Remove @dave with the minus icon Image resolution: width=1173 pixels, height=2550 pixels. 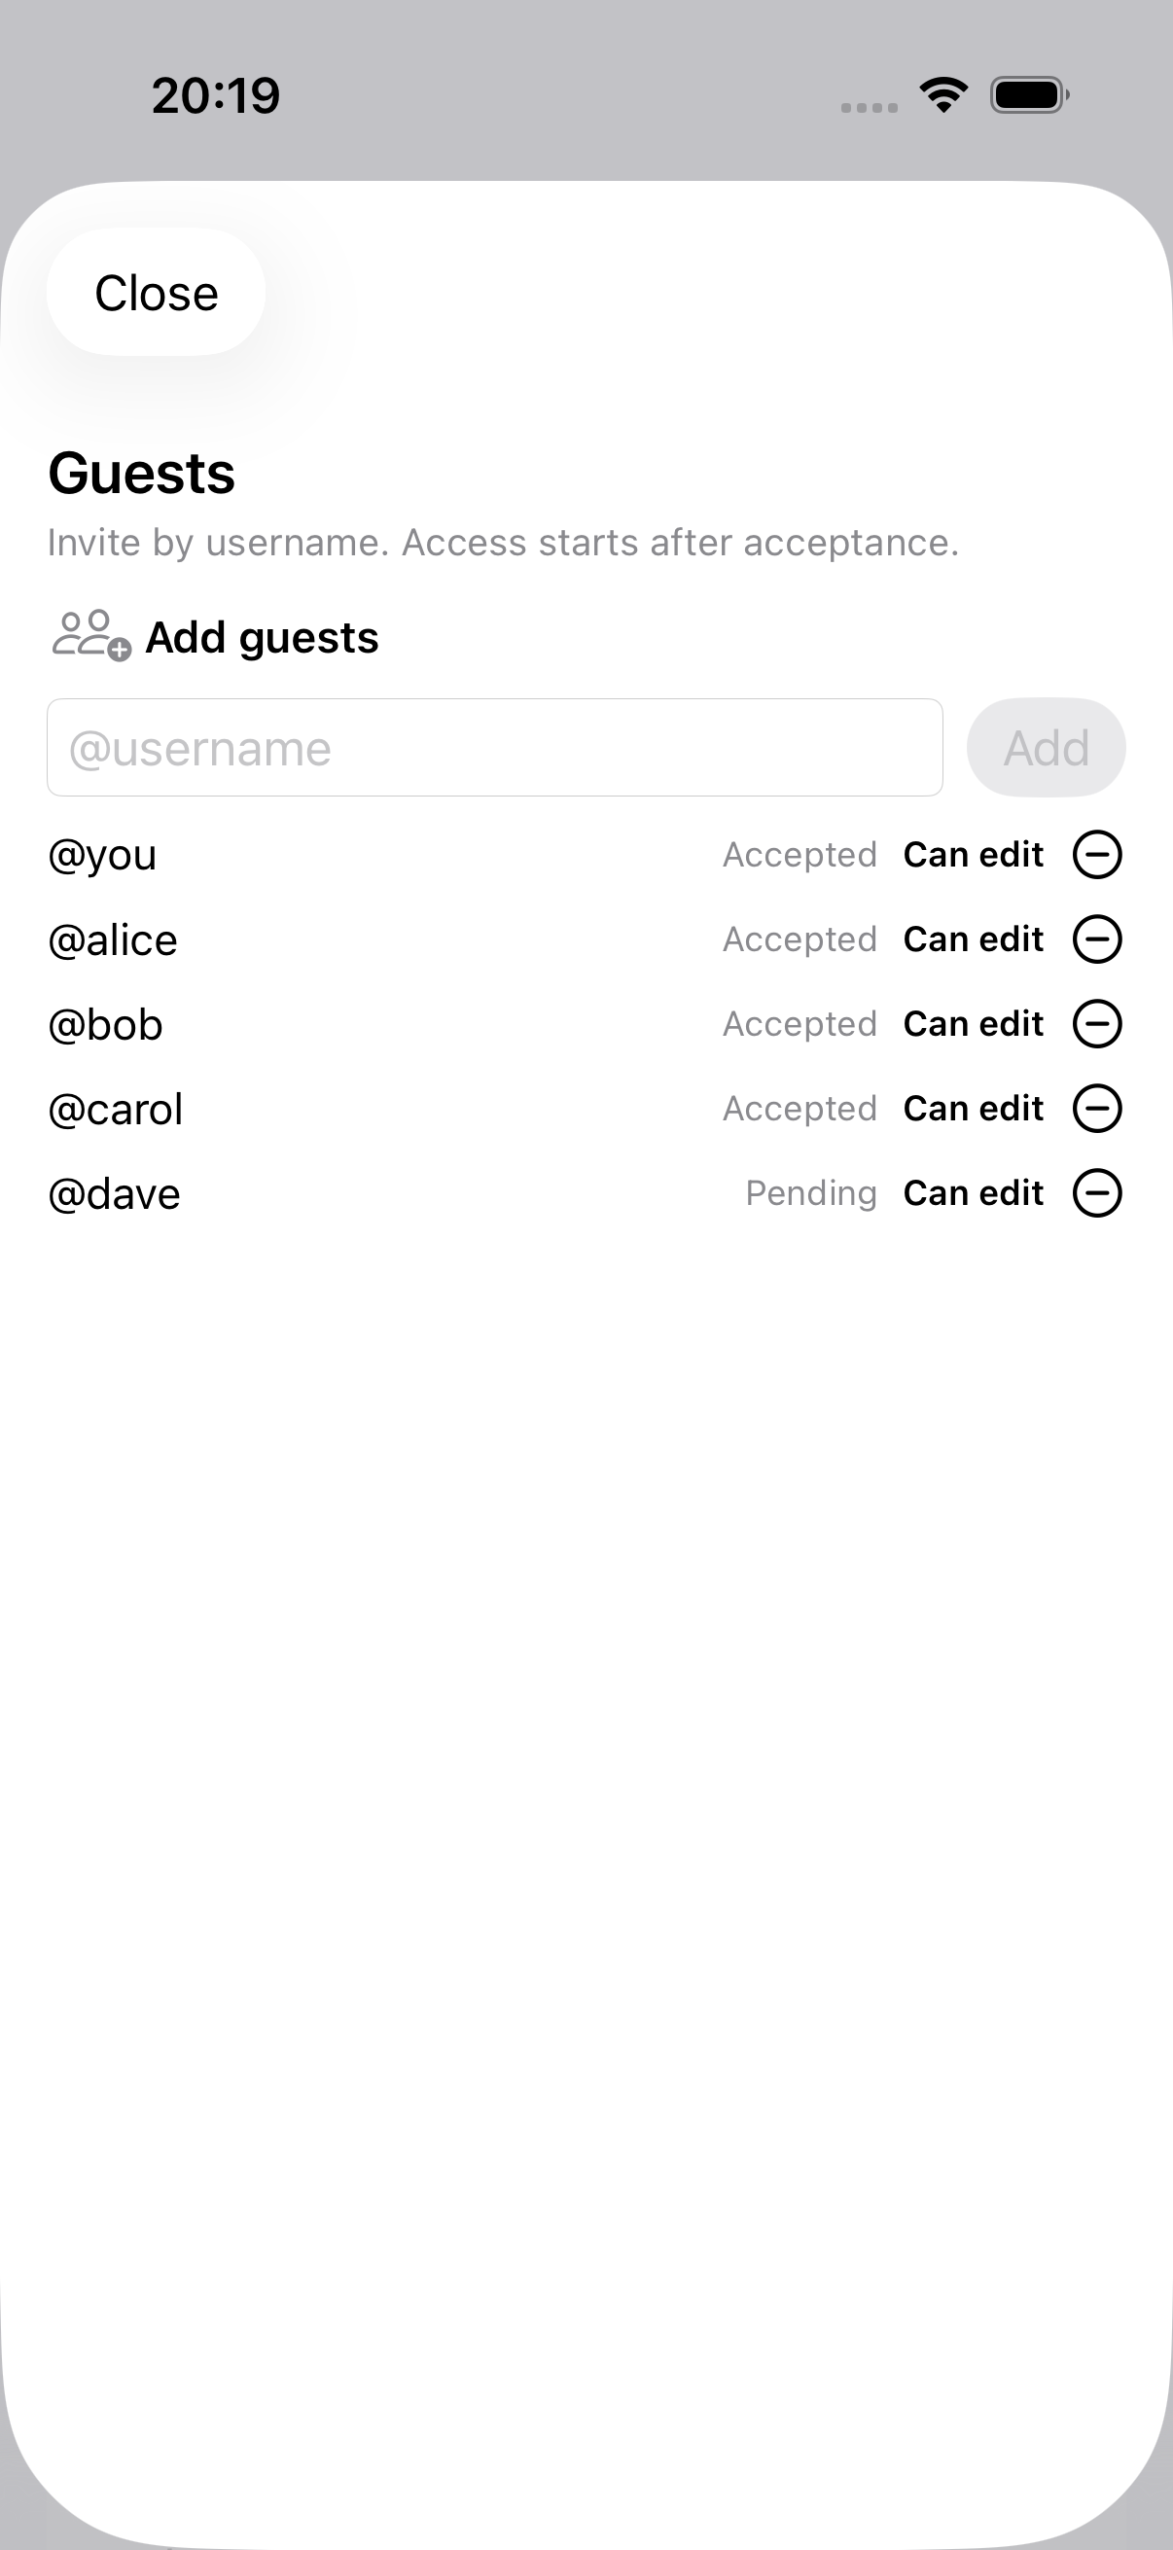[x=1097, y=1193]
